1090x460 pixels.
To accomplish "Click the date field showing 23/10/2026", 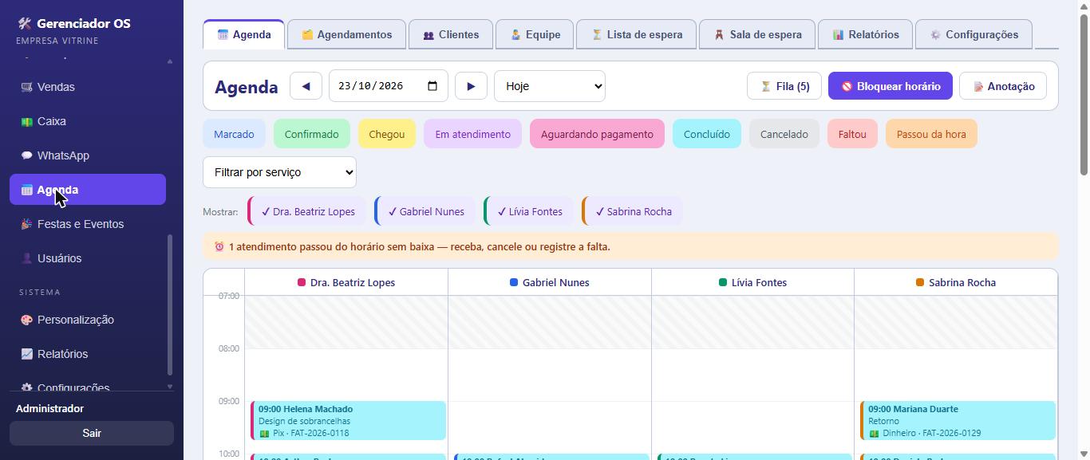I will 388,86.
